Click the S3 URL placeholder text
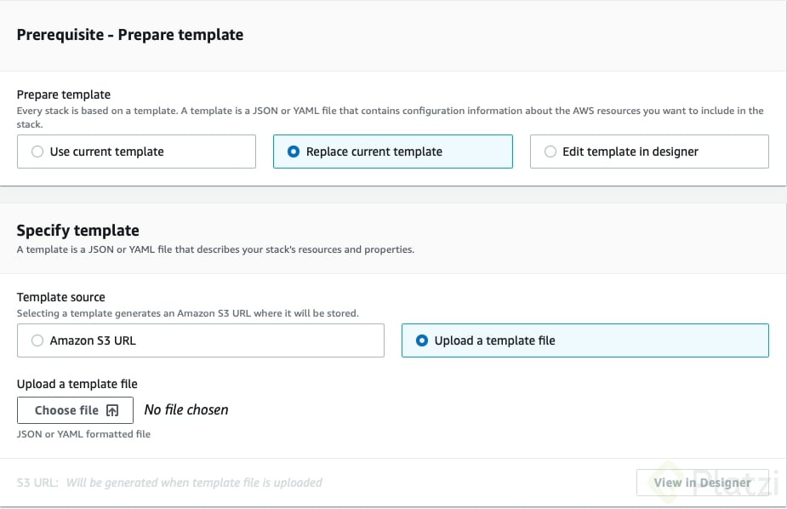 coord(194,483)
